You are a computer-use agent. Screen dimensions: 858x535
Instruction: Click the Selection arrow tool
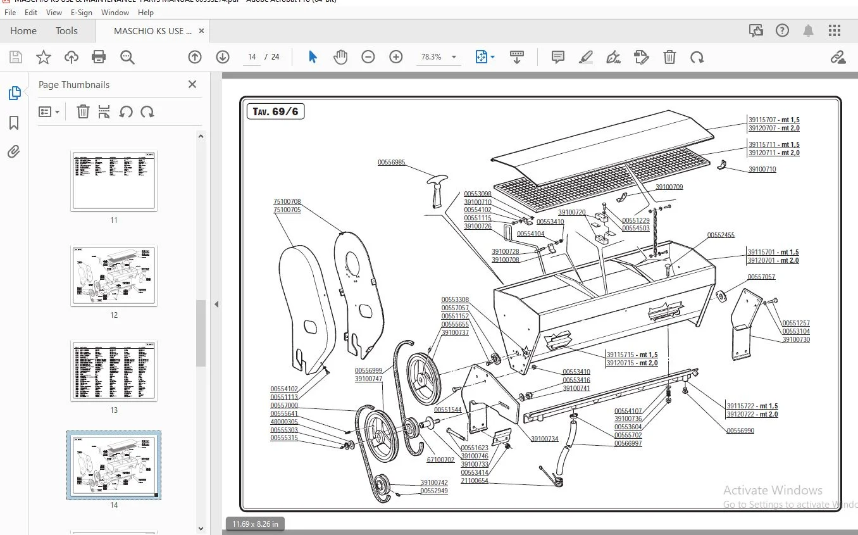(x=313, y=57)
